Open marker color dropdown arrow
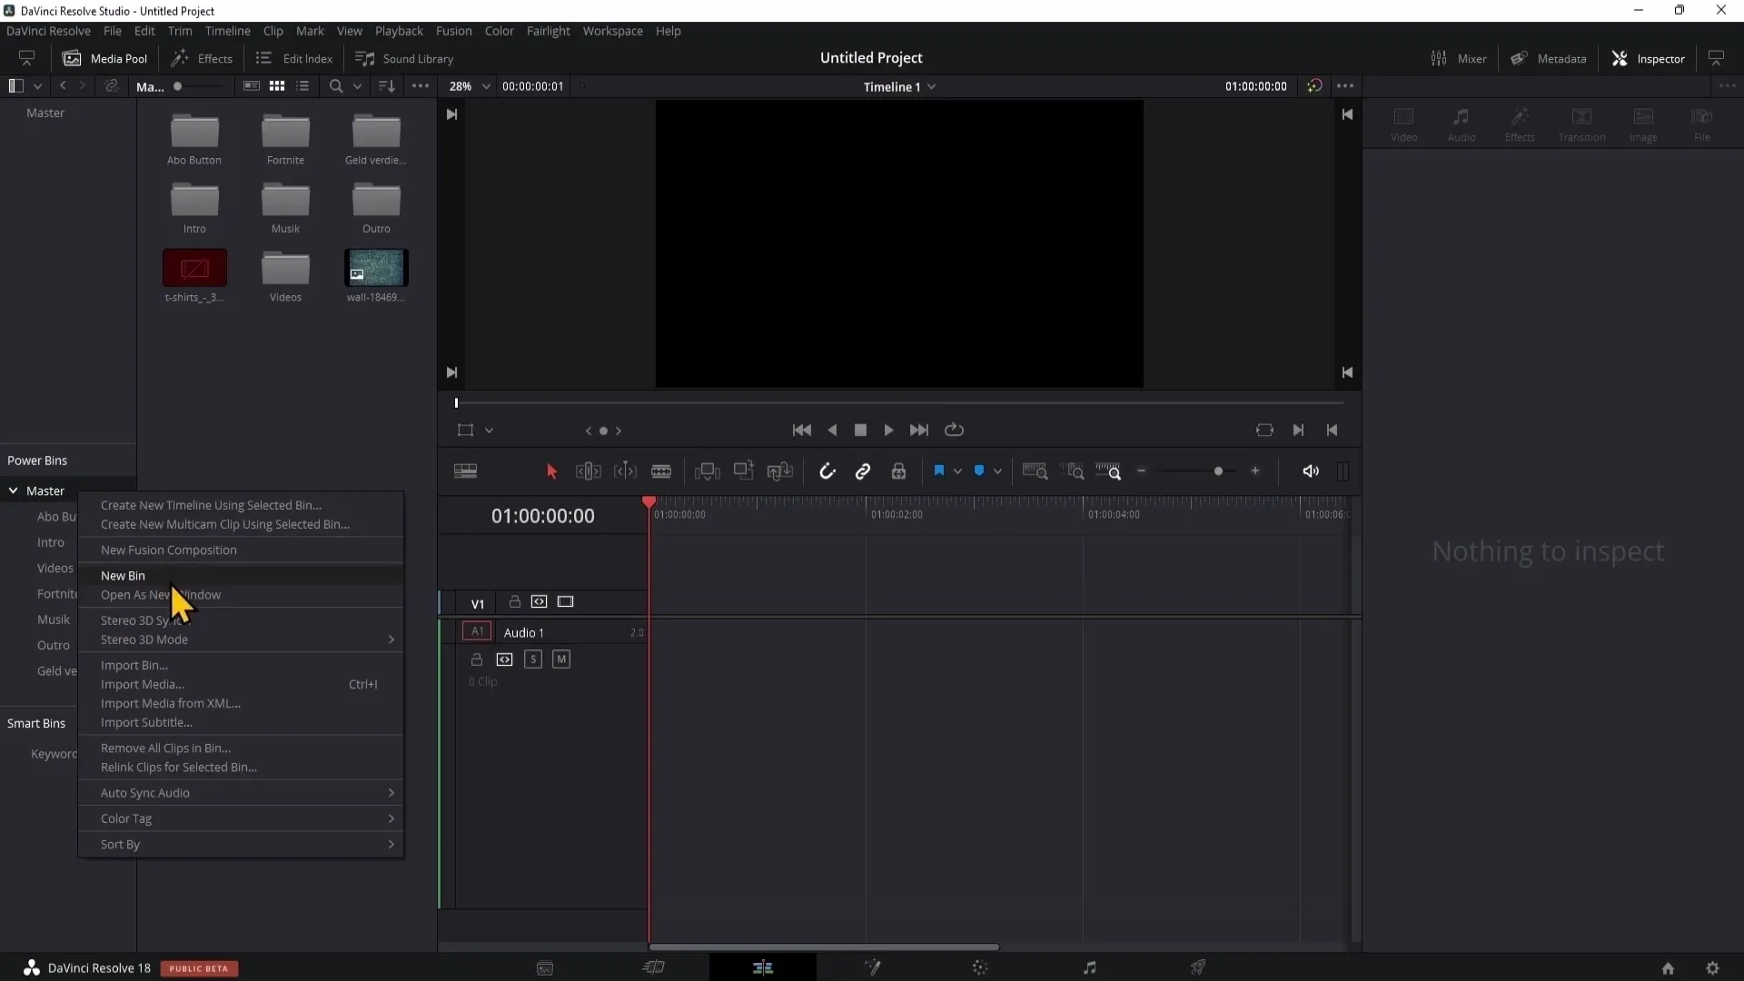Image resolution: width=1744 pixels, height=981 pixels. tap(997, 471)
